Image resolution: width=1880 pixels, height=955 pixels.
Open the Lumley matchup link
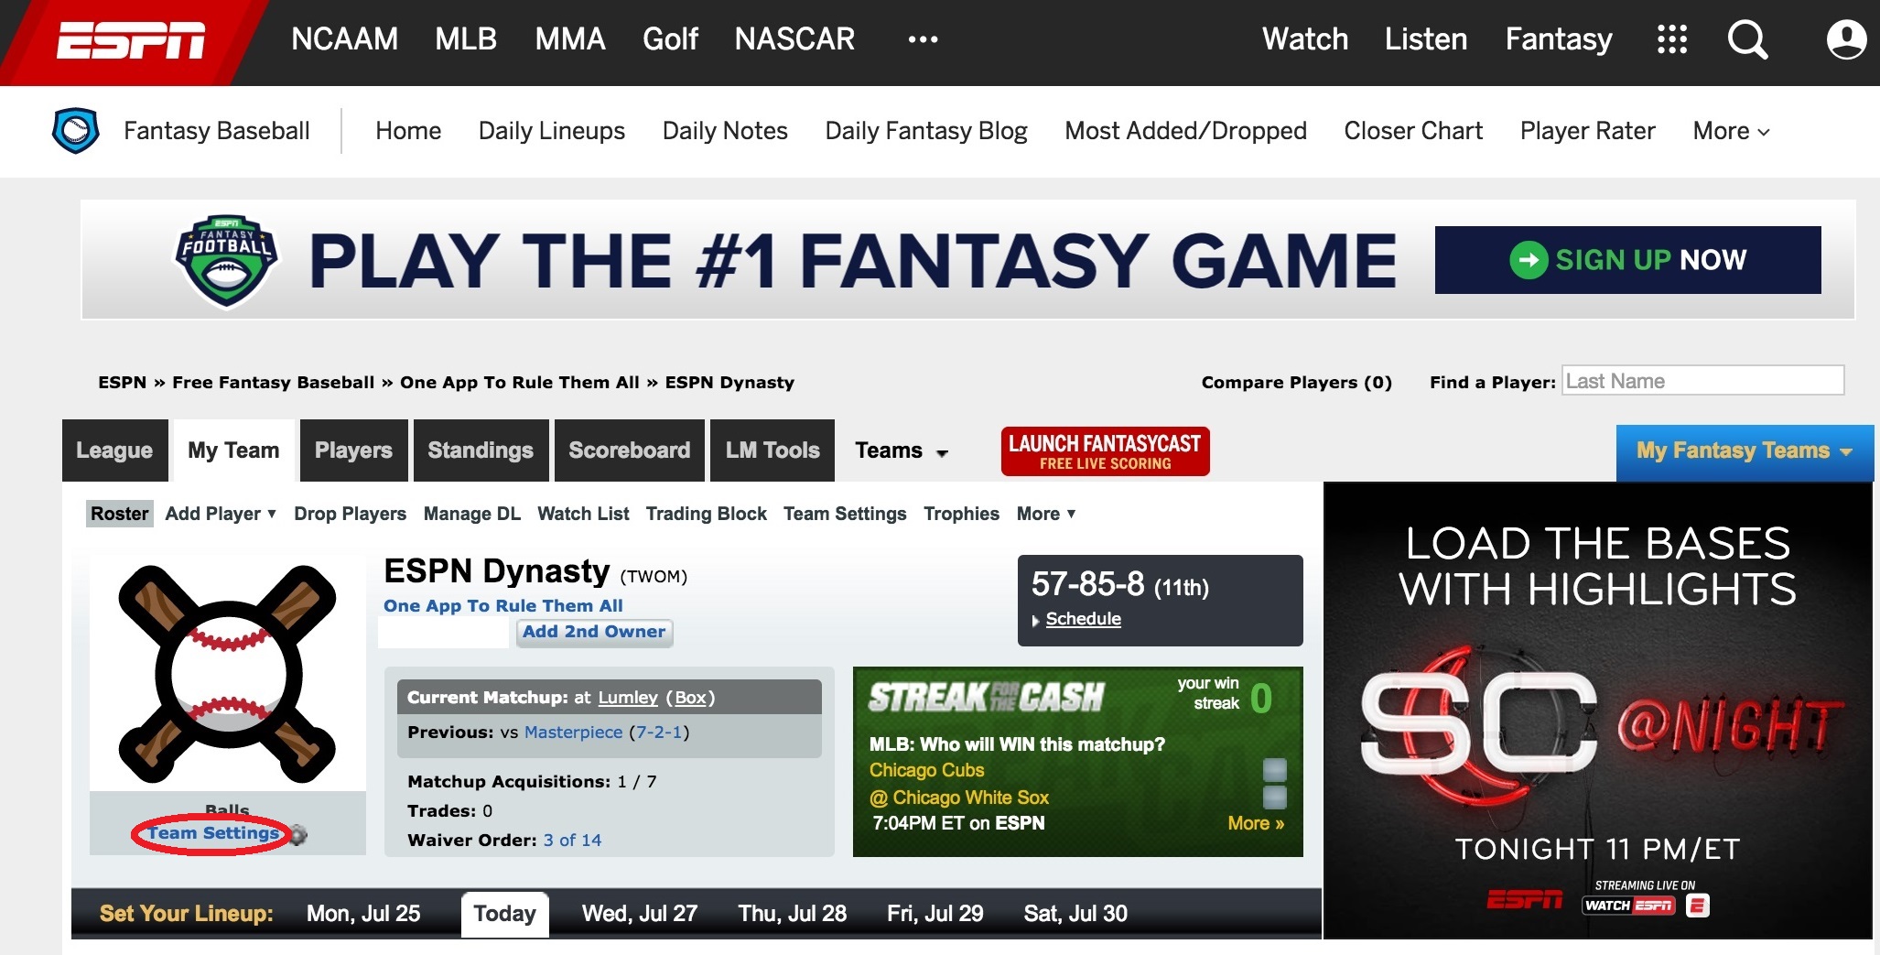tap(628, 698)
